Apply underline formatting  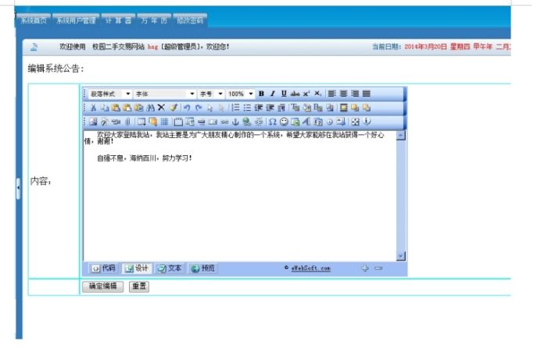tap(284, 94)
